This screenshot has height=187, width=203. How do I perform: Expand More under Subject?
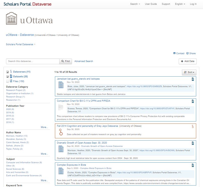44,180
